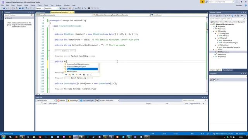Close the SourceRemoteConsole.cs tab
The image size is (248, 139).
(73, 12)
